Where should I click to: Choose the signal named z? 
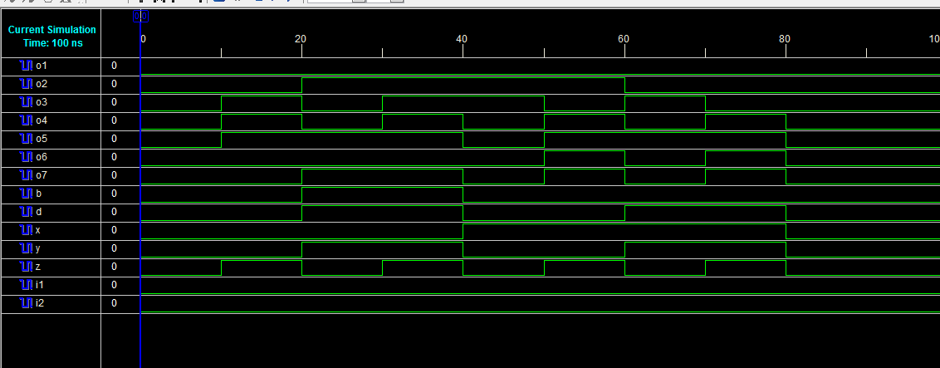[x=38, y=267]
